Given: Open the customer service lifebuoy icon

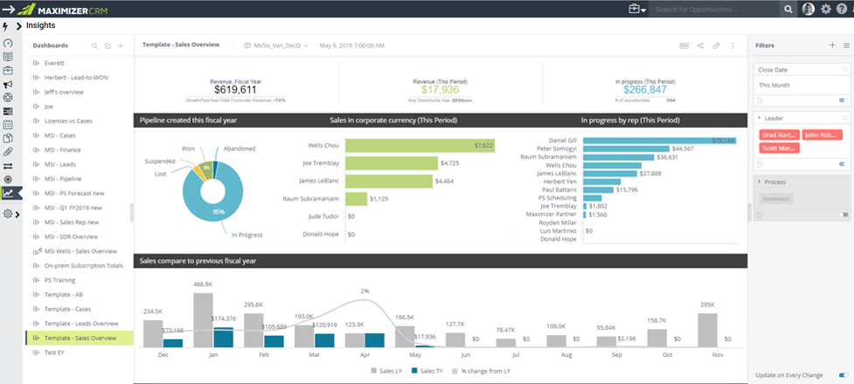Looking at the screenshot, I should (x=8, y=97).
